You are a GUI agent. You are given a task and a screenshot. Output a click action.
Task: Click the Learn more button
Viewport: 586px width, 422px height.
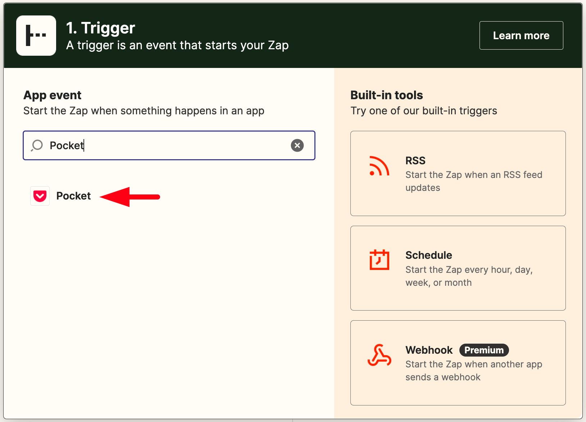click(521, 35)
